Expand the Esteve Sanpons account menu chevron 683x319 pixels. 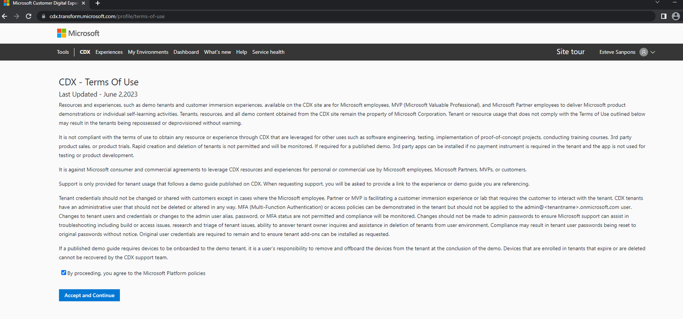(653, 52)
